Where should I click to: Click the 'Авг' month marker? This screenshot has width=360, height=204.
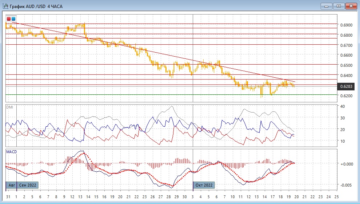coord(12,185)
